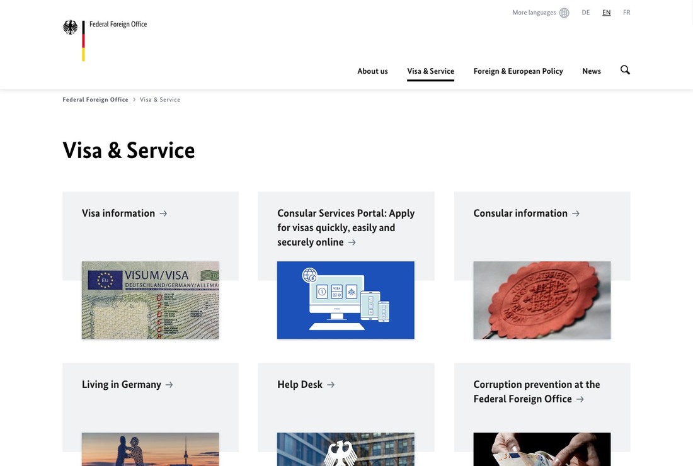The image size is (693, 466).
Task: Click the Federal Eagle logo icon
Action: point(71,27)
